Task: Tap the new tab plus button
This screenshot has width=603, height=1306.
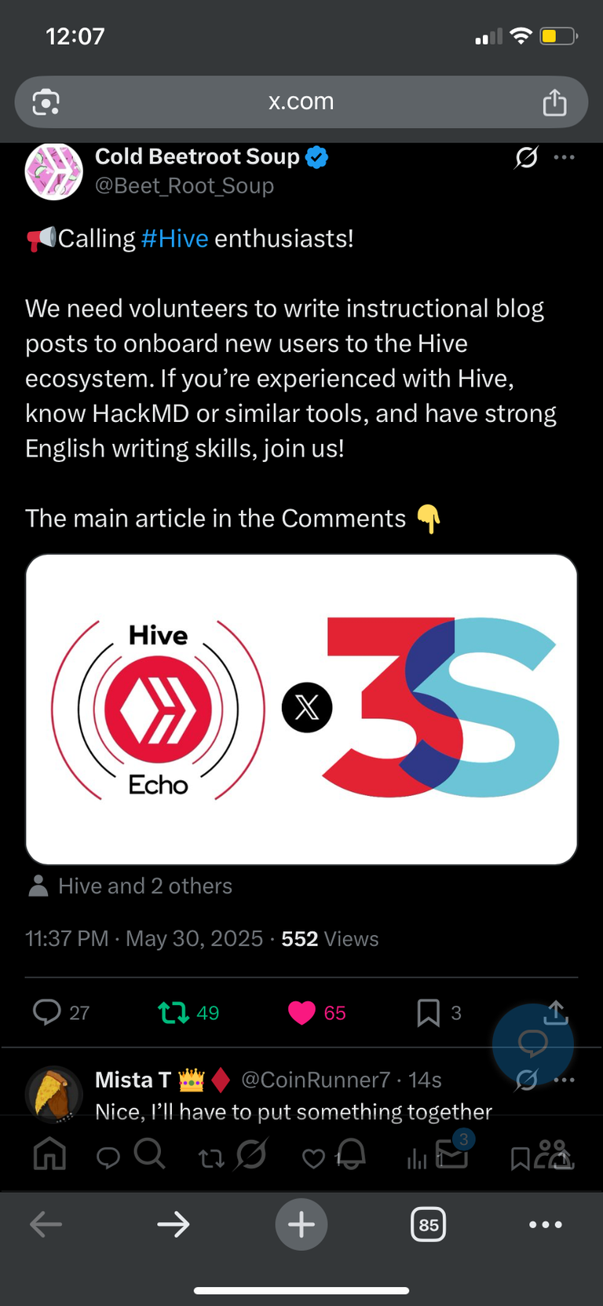Action: [x=301, y=1224]
